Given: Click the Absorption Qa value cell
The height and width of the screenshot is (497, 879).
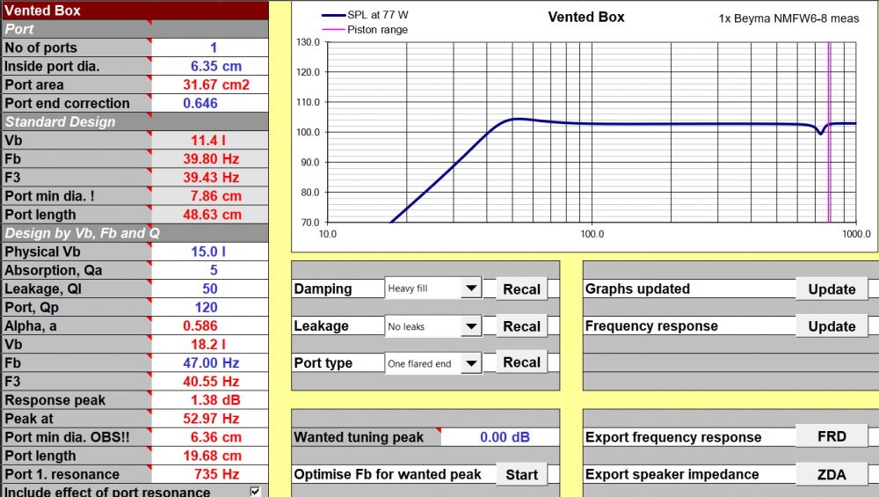Looking at the screenshot, I should pyautogui.click(x=214, y=270).
